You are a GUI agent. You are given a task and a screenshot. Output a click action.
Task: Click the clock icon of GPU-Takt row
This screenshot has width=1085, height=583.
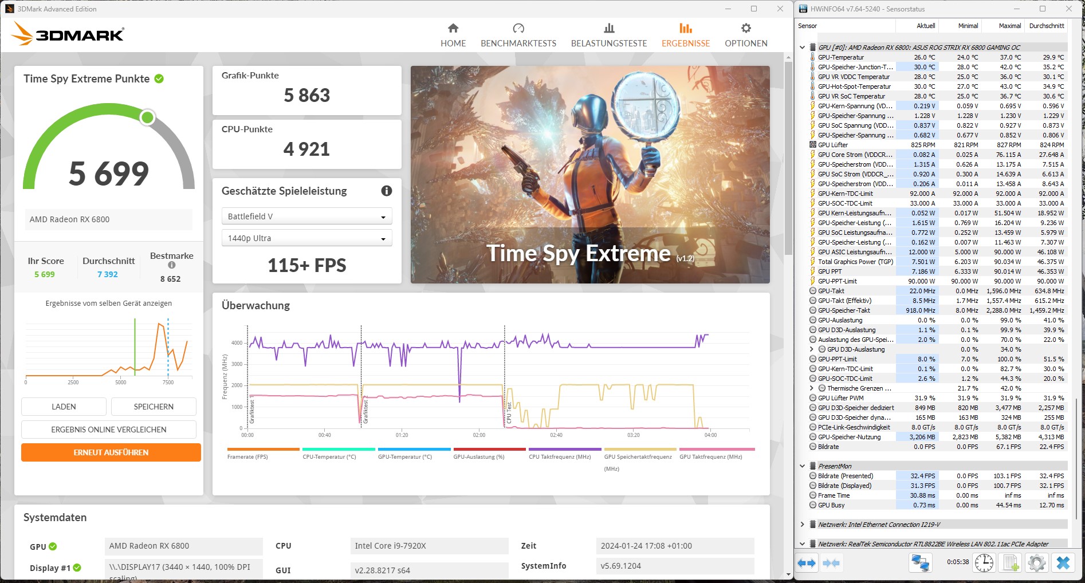[812, 291]
